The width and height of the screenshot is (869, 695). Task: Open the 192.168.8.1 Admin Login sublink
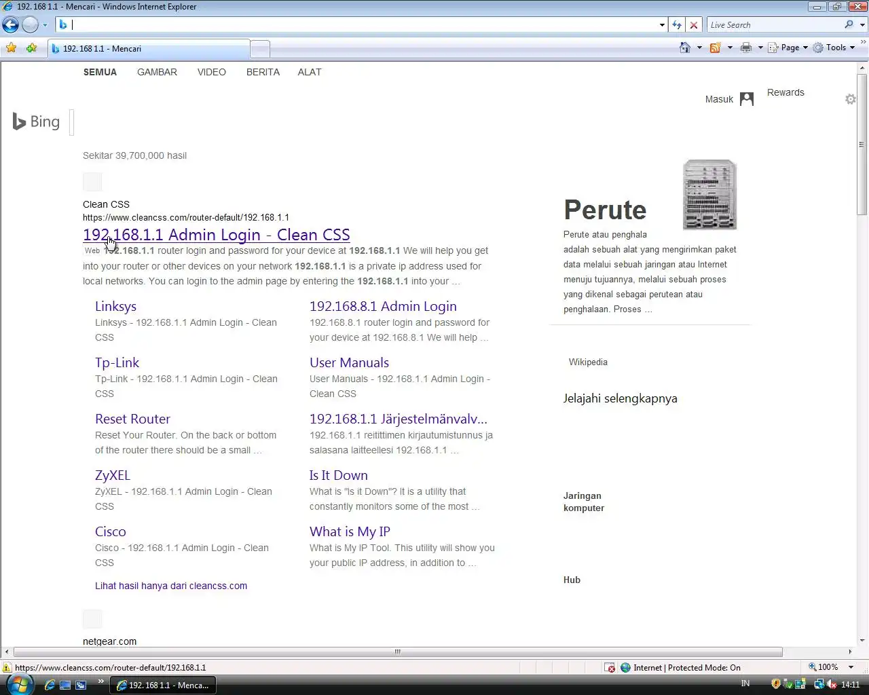[x=383, y=306]
